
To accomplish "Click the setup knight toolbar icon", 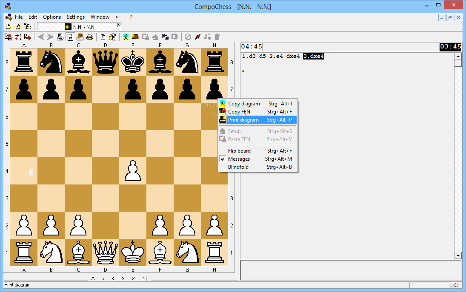I will [155, 37].
